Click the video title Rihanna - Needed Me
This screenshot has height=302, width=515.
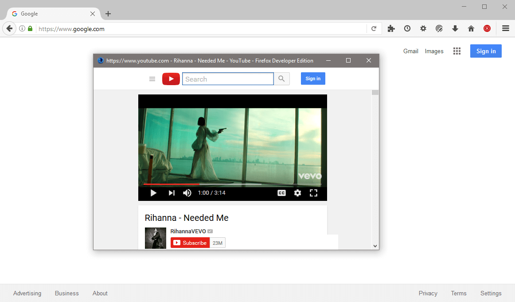click(187, 218)
